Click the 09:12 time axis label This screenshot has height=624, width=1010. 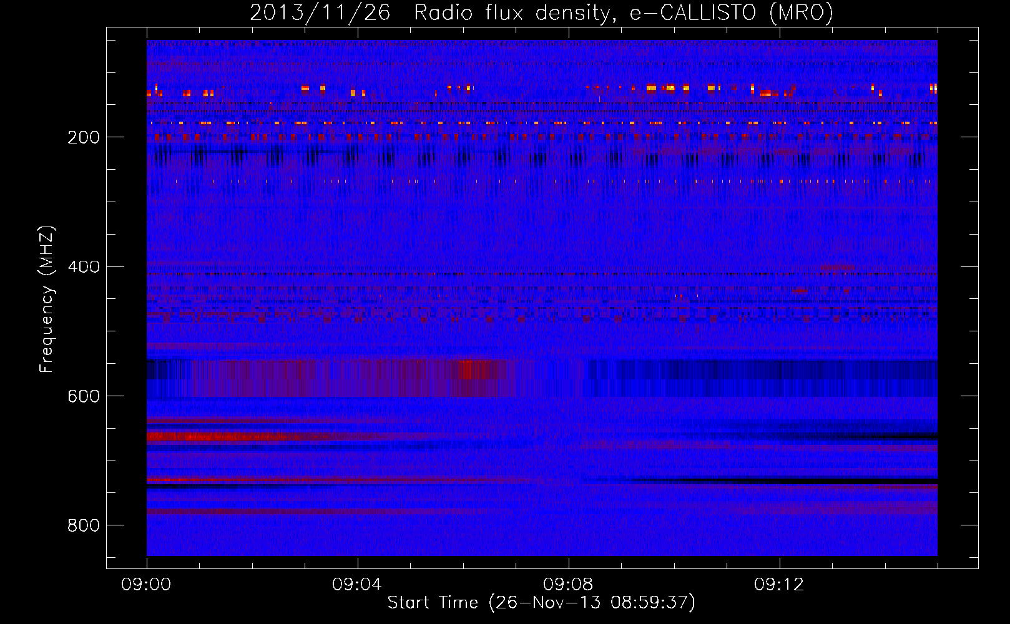click(x=780, y=585)
